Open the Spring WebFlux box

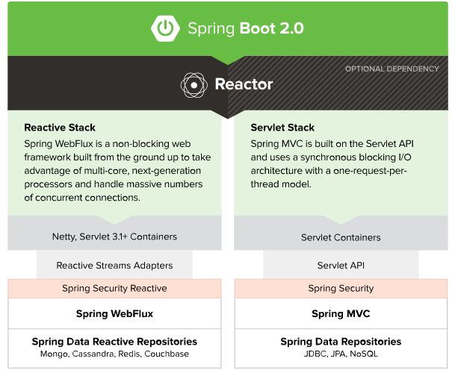coord(114,314)
